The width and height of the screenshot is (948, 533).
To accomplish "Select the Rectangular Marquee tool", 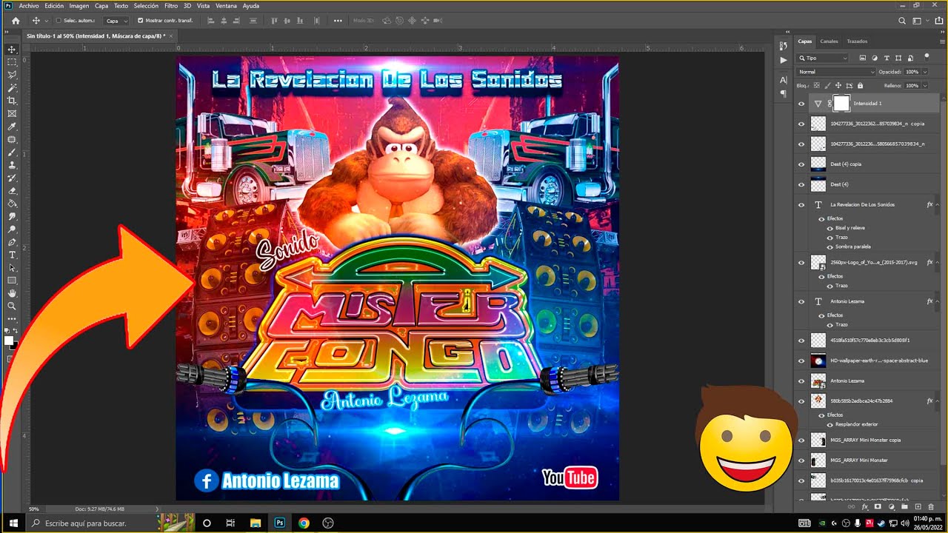I will pyautogui.click(x=12, y=62).
